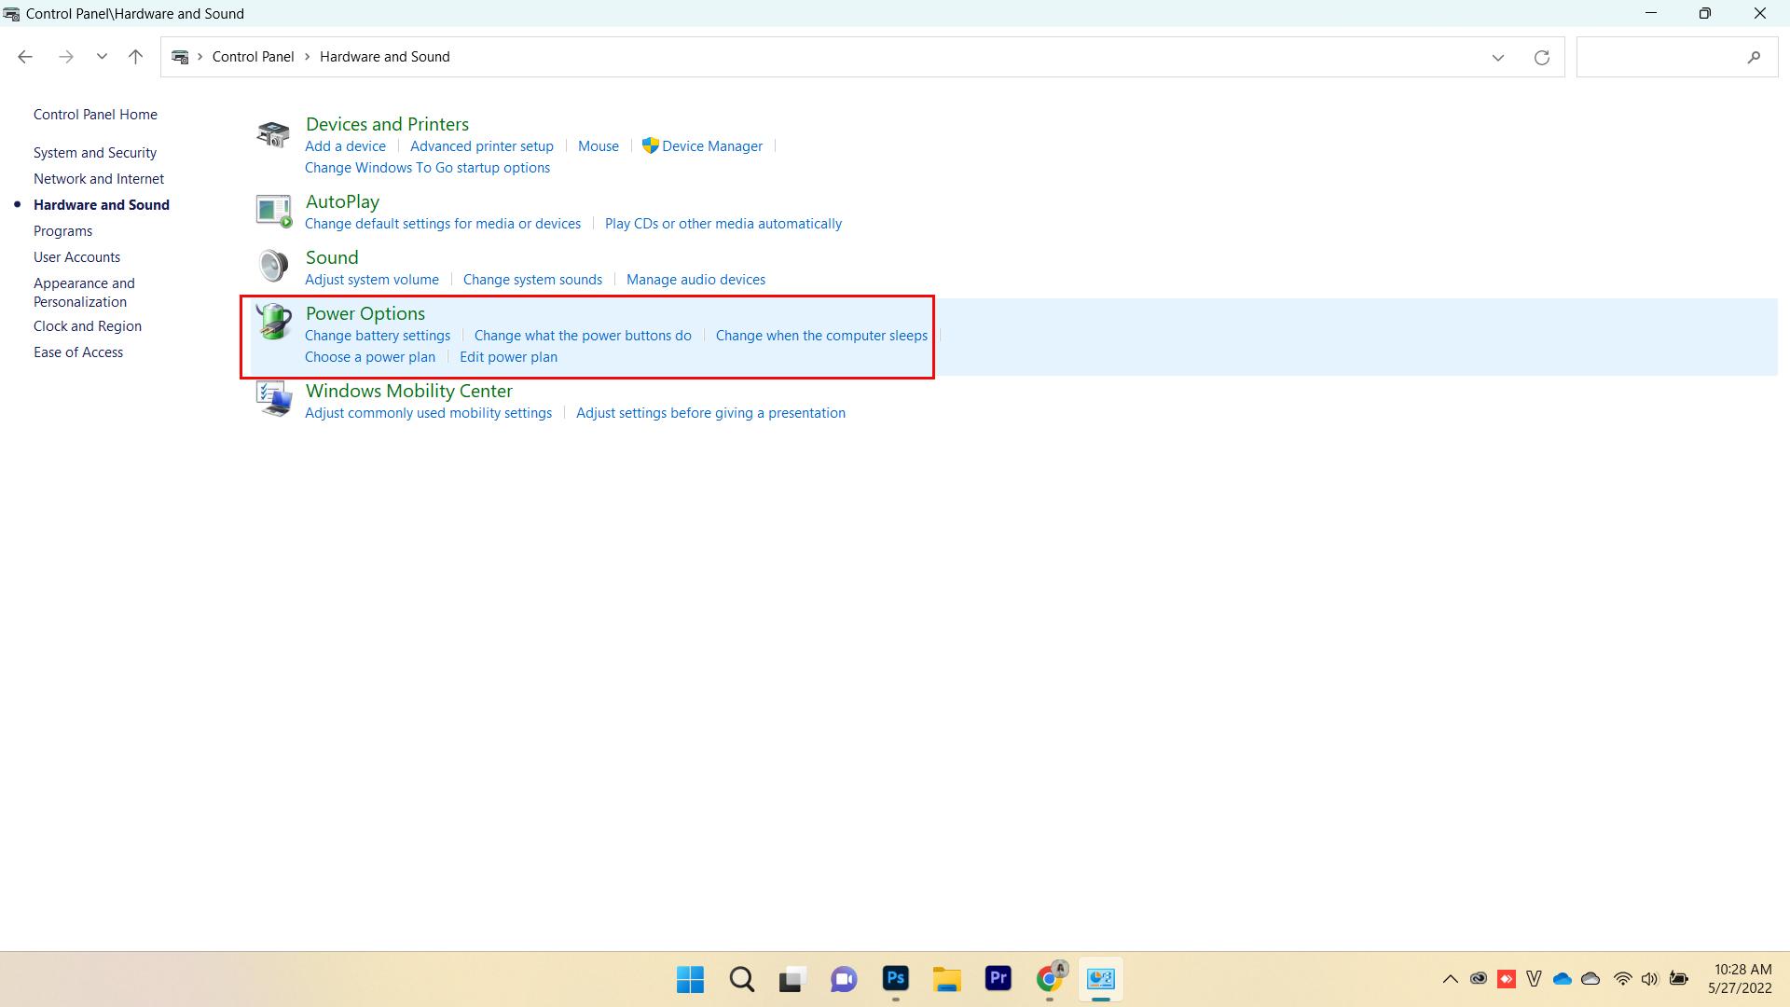Click Change battery settings link

point(378,335)
